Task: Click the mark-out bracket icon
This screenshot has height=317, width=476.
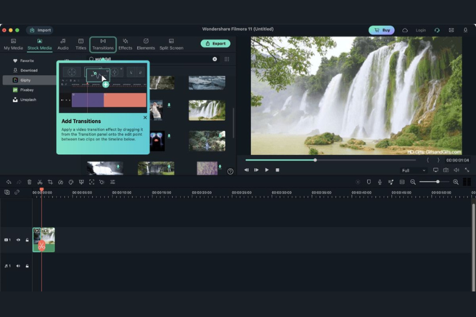Action: (438, 160)
